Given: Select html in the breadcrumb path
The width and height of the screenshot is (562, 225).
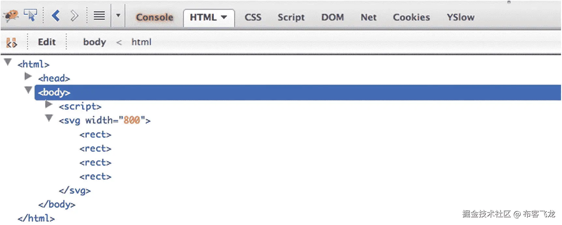Looking at the screenshot, I should 141,42.
